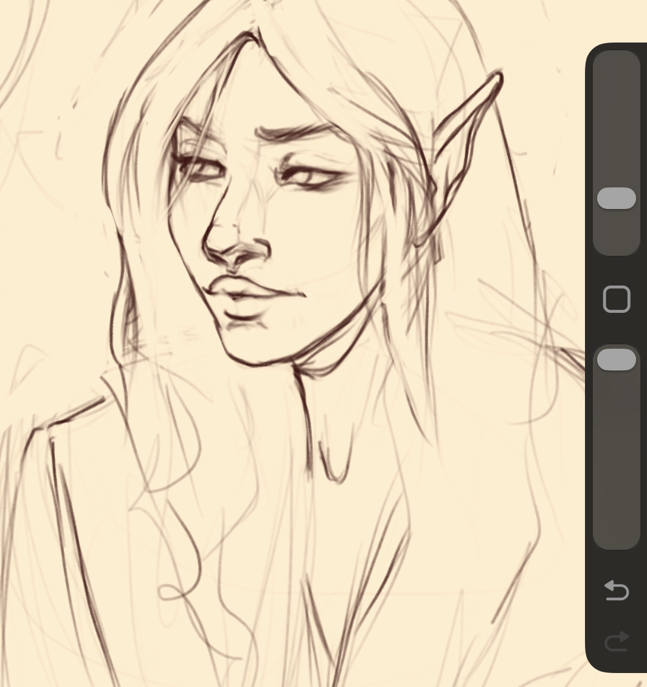The image size is (647, 687).
Task: Tap the undo arrow in the sidebar
Action: click(x=616, y=590)
